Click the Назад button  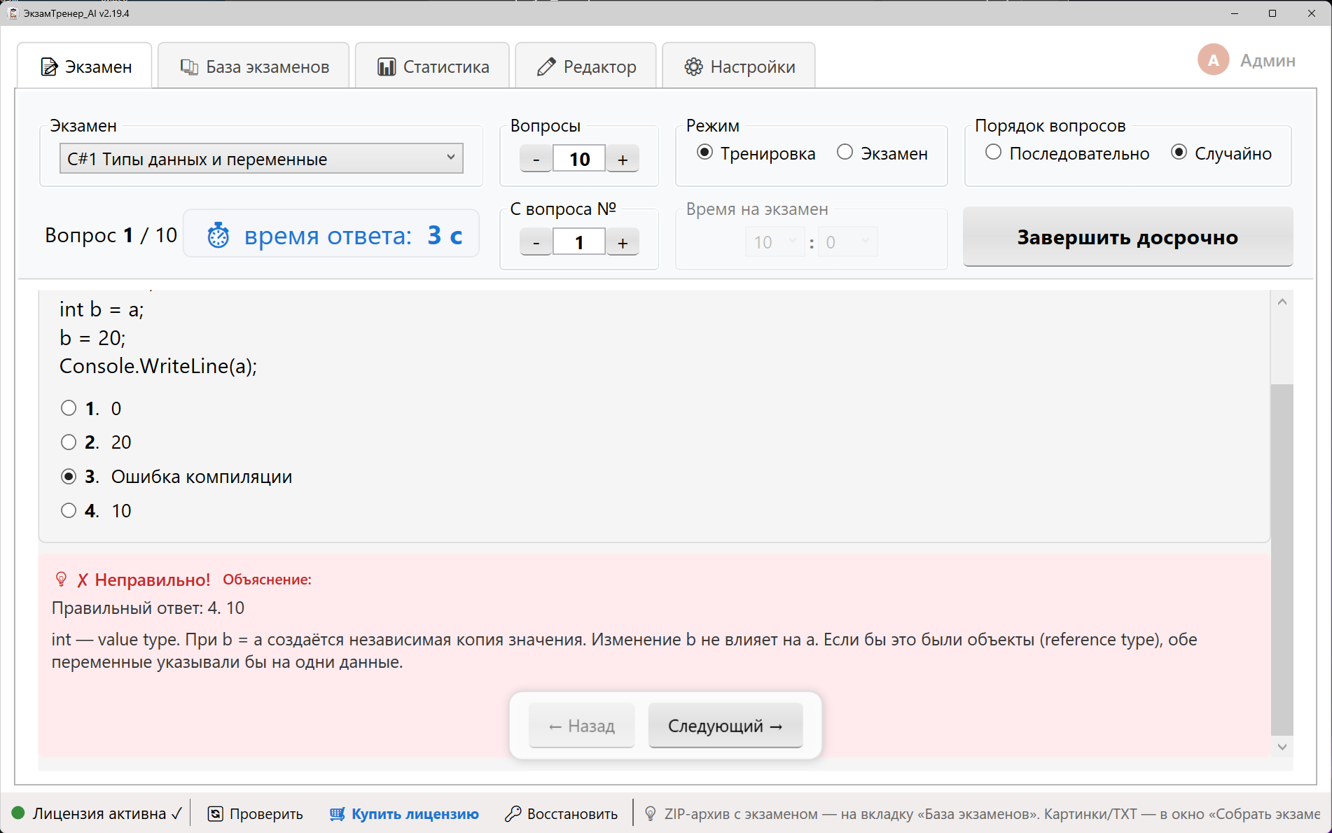pyautogui.click(x=582, y=726)
